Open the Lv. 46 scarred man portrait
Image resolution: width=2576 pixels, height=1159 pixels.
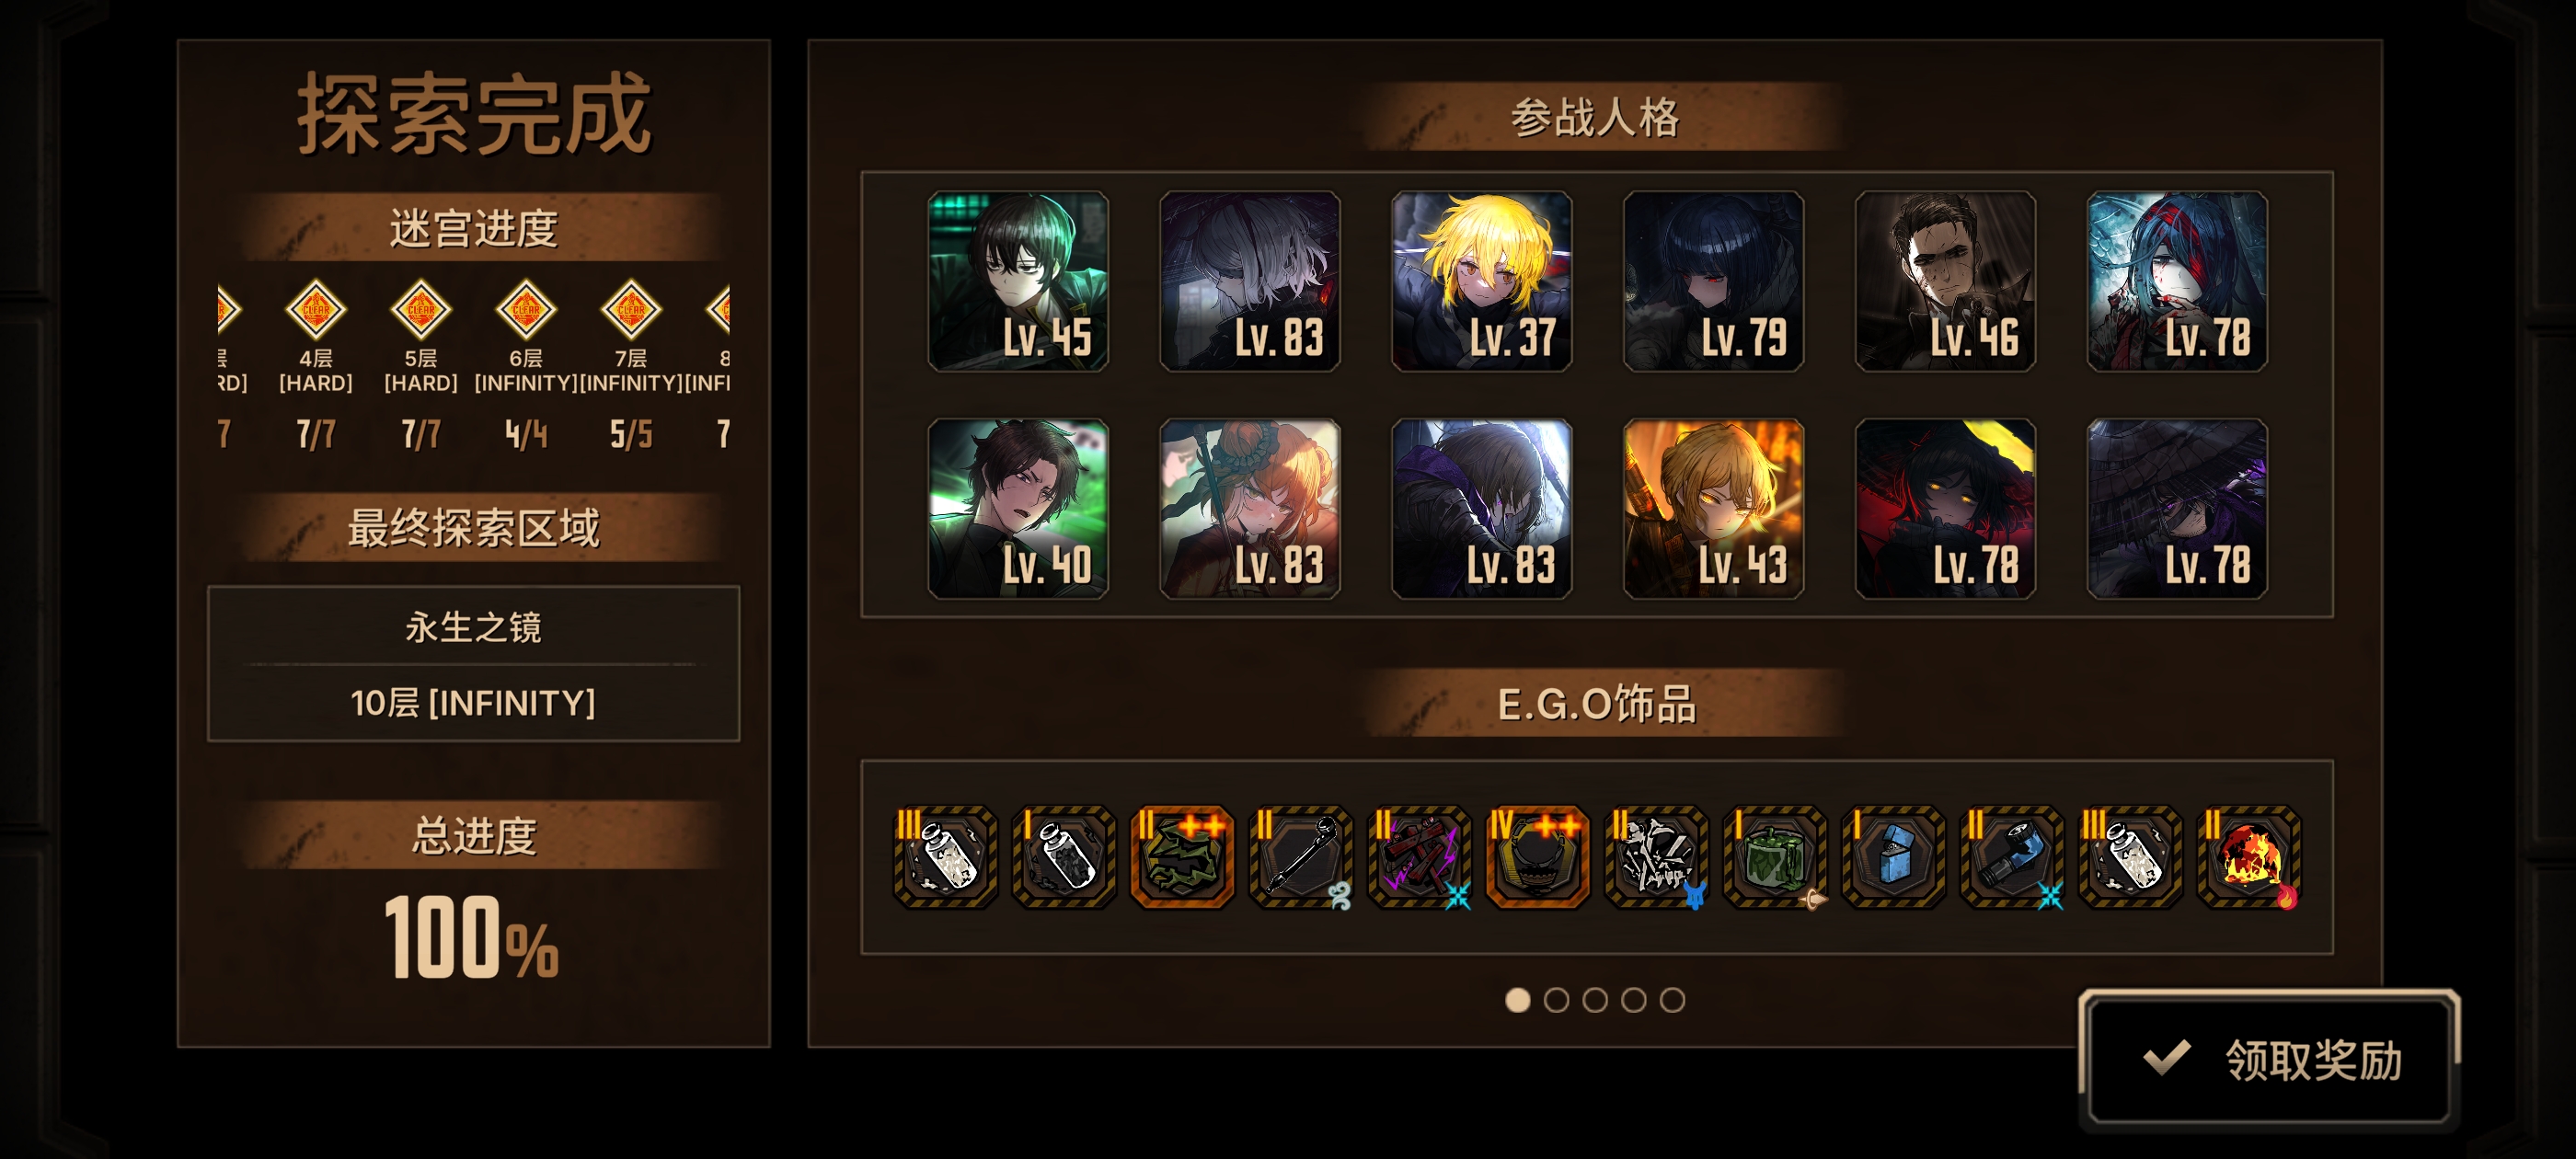point(1945,281)
